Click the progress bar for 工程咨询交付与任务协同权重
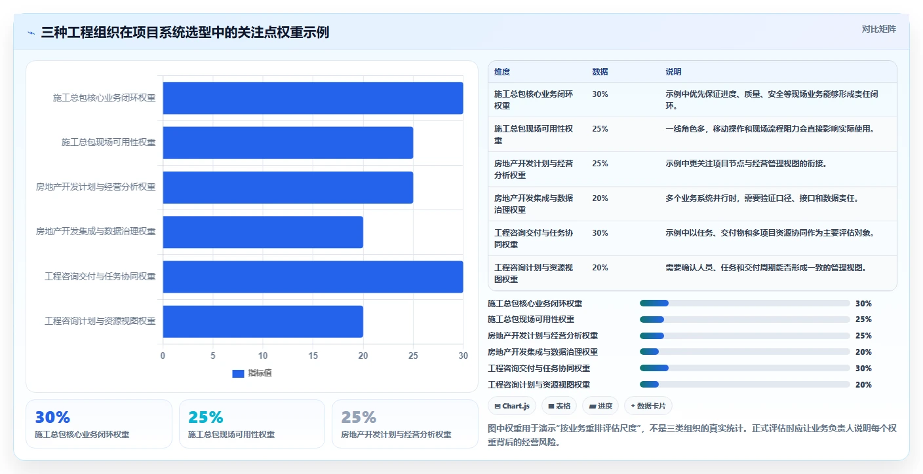923x474 pixels. pos(745,369)
